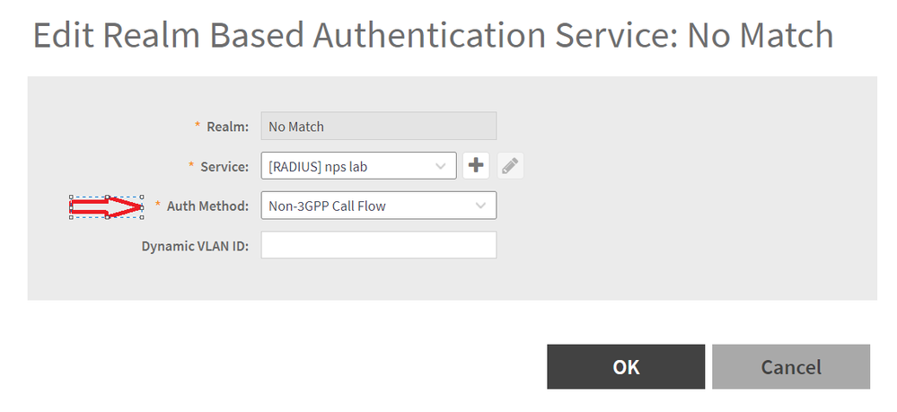This screenshot has height=412, width=897.
Task: Click the Dynamic VLAN ID label
Action: pyautogui.click(x=195, y=246)
